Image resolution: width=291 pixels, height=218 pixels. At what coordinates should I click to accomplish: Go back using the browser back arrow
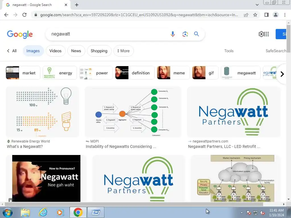6,15
